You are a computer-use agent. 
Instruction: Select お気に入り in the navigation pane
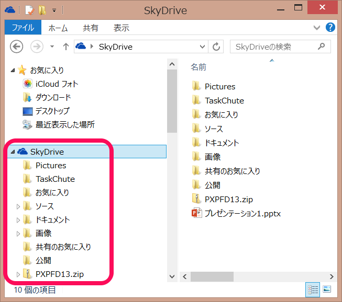(x=47, y=71)
